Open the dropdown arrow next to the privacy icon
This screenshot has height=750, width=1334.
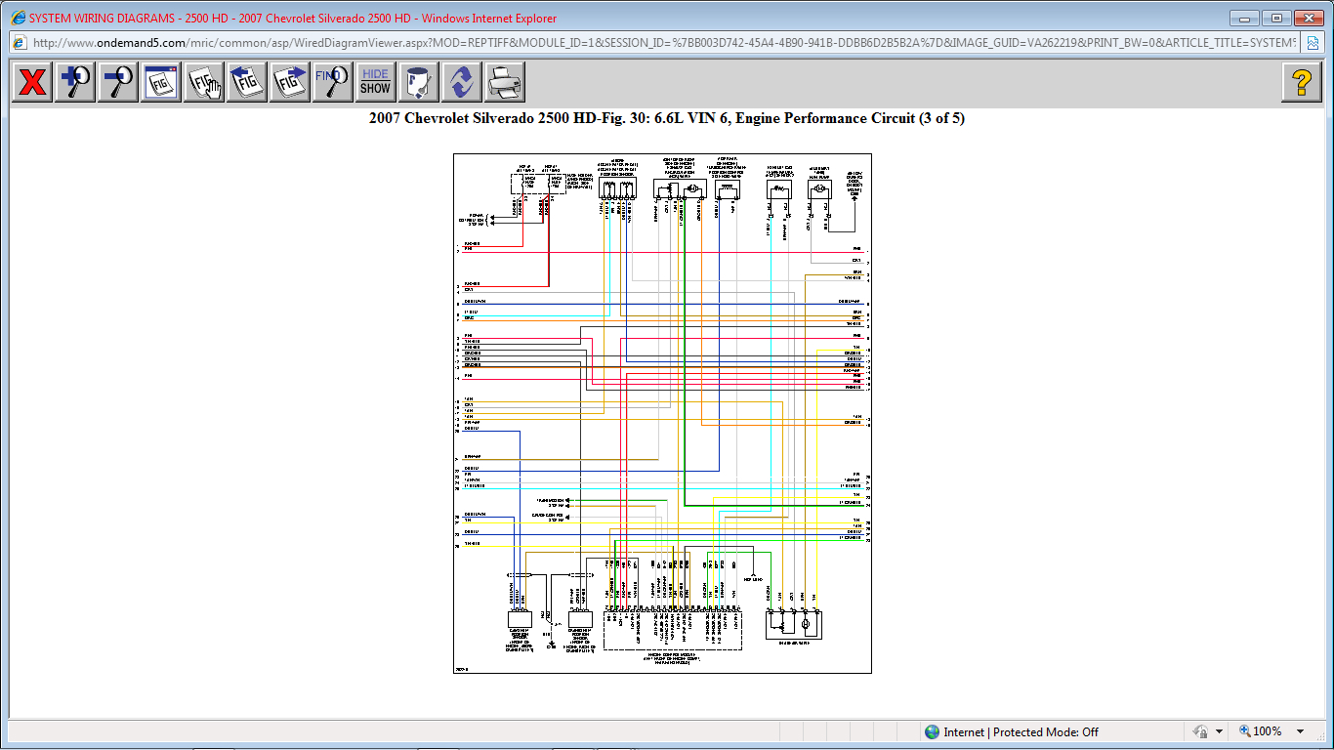(1220, 731)
